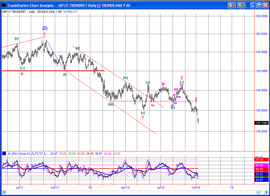
Task: Select the red 2 wave label
Action: pyautogui.click(x=182, y=78)
